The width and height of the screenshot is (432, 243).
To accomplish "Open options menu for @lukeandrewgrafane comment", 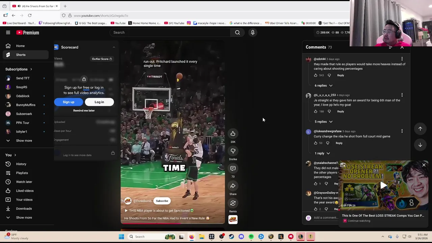I will pyautogui.click(x=402, y=131).
